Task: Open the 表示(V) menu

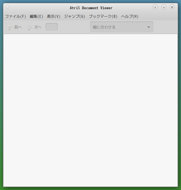Action: click(x=54, y=16)
